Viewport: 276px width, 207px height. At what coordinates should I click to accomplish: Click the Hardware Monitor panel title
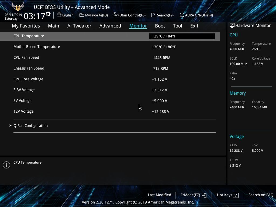pyautogui.click(x=253, y=25)
